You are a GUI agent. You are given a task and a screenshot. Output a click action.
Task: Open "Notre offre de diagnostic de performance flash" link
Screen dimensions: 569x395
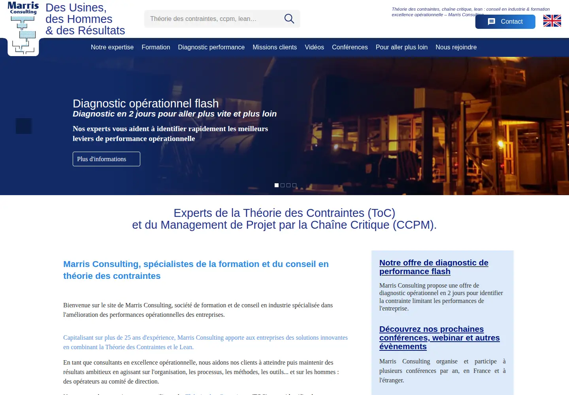434,267
